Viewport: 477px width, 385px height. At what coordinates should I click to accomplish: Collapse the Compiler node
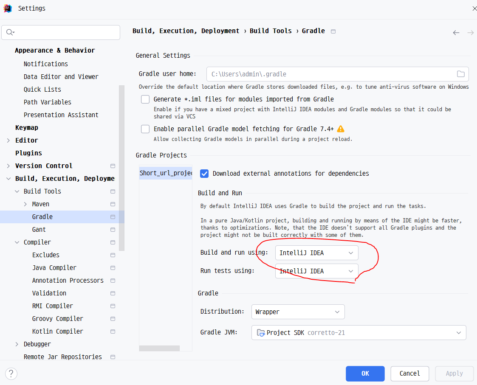point(17,242)
